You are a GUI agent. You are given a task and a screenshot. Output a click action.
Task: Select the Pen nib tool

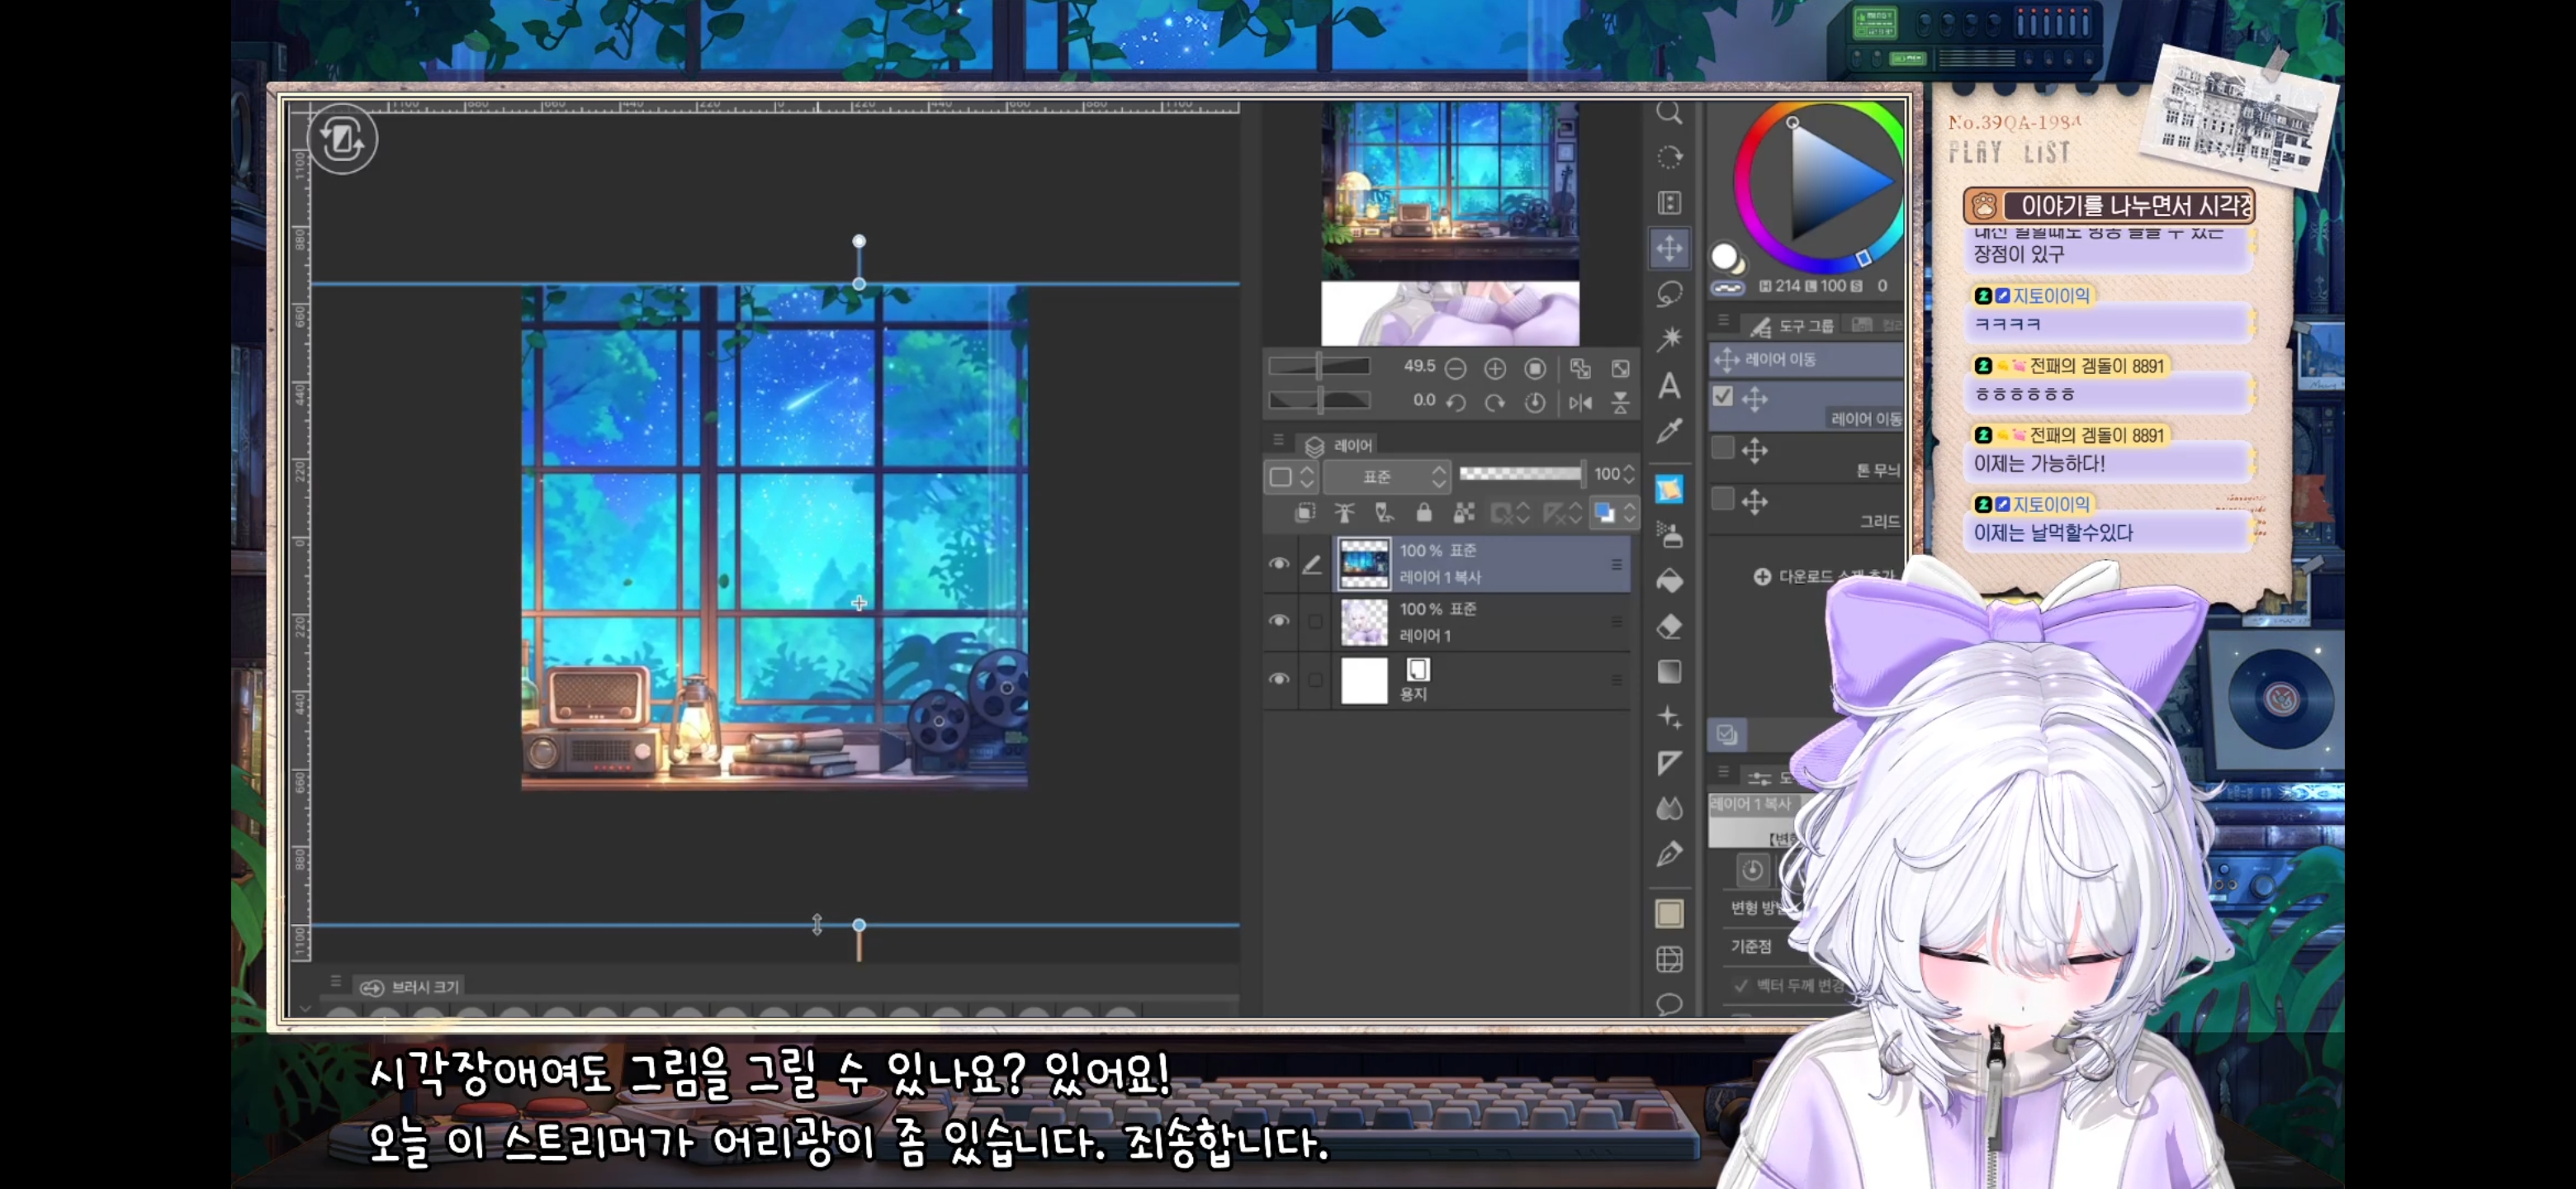click(x=1669, y=854)
